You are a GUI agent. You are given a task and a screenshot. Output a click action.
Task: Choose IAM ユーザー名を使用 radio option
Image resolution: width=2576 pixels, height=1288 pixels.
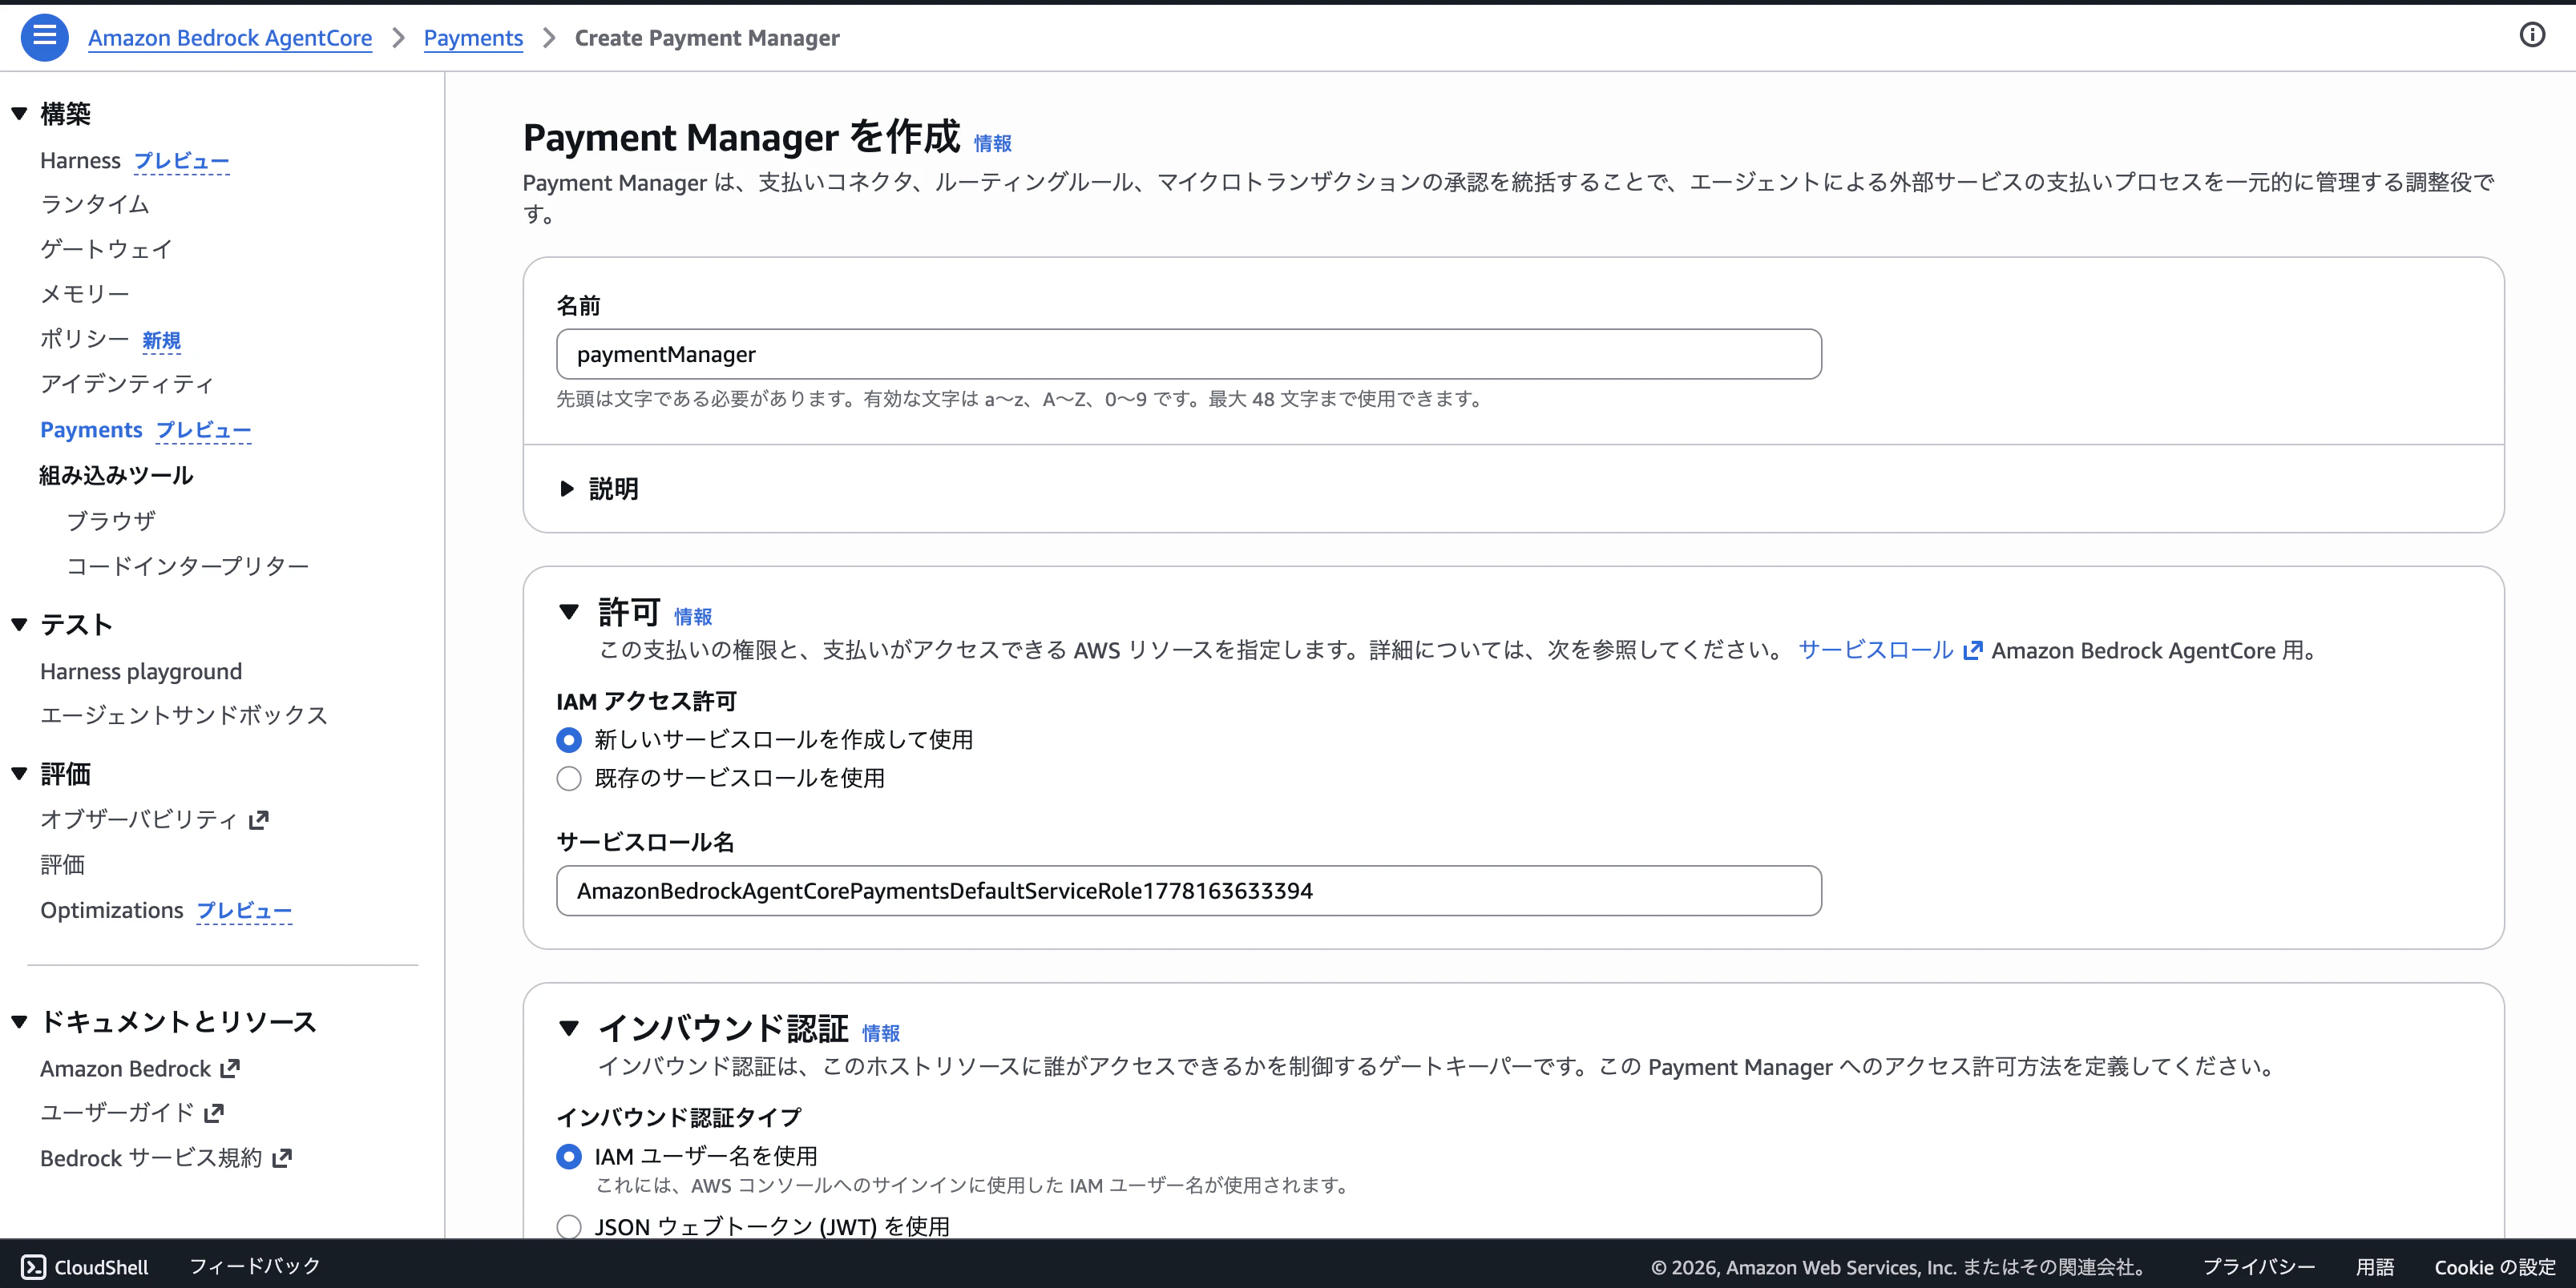point(569,1156)
